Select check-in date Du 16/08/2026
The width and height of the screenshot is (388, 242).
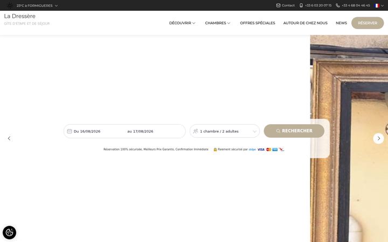(x=87, y=131)
